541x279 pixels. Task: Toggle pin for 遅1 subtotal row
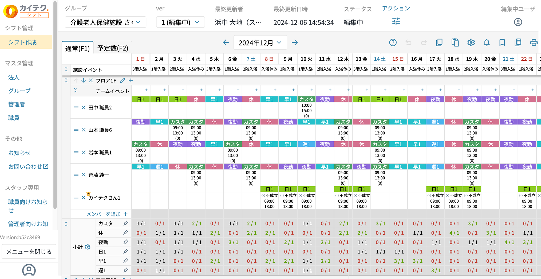pyautogui.click(x=125, y=270)
